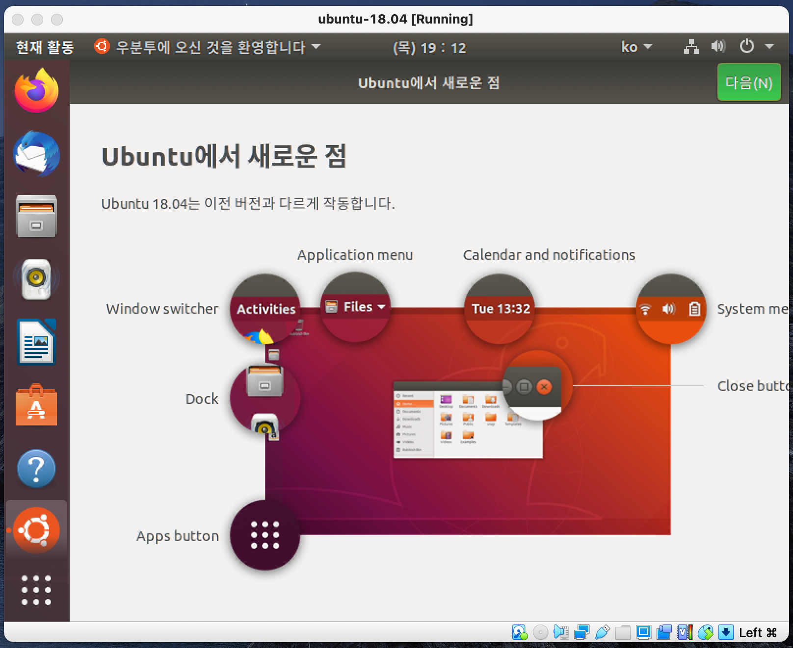Click VirtualBox network adapters indicator
The height and width of the screenshot is (648, 793).
tap(582, 632)
